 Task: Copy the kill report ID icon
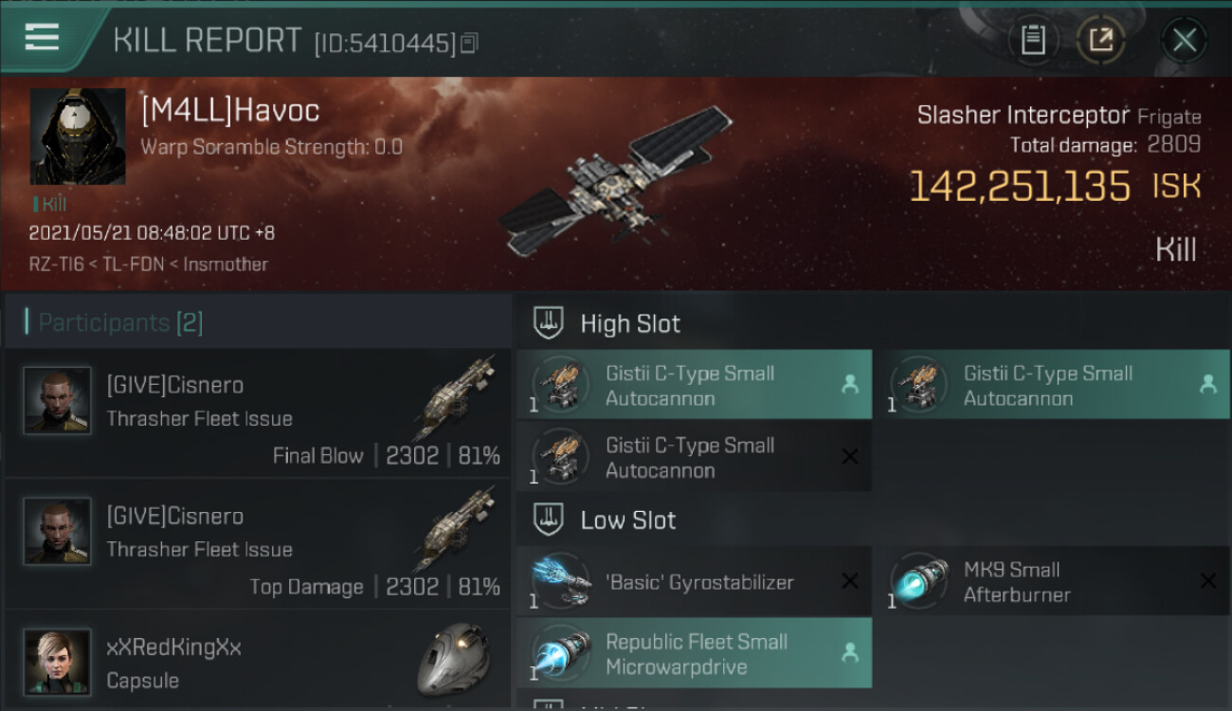coord(470,43)
